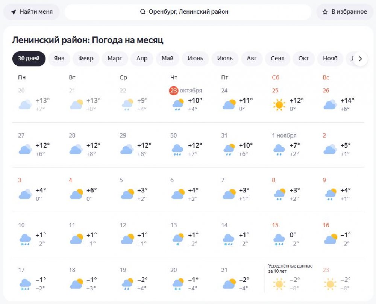Switch to the Янв month tab
376x304 pixels.
coord(59,59)
